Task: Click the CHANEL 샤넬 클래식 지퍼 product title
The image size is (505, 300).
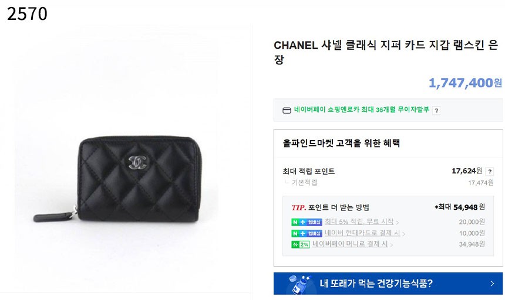Action: [386, 52]
